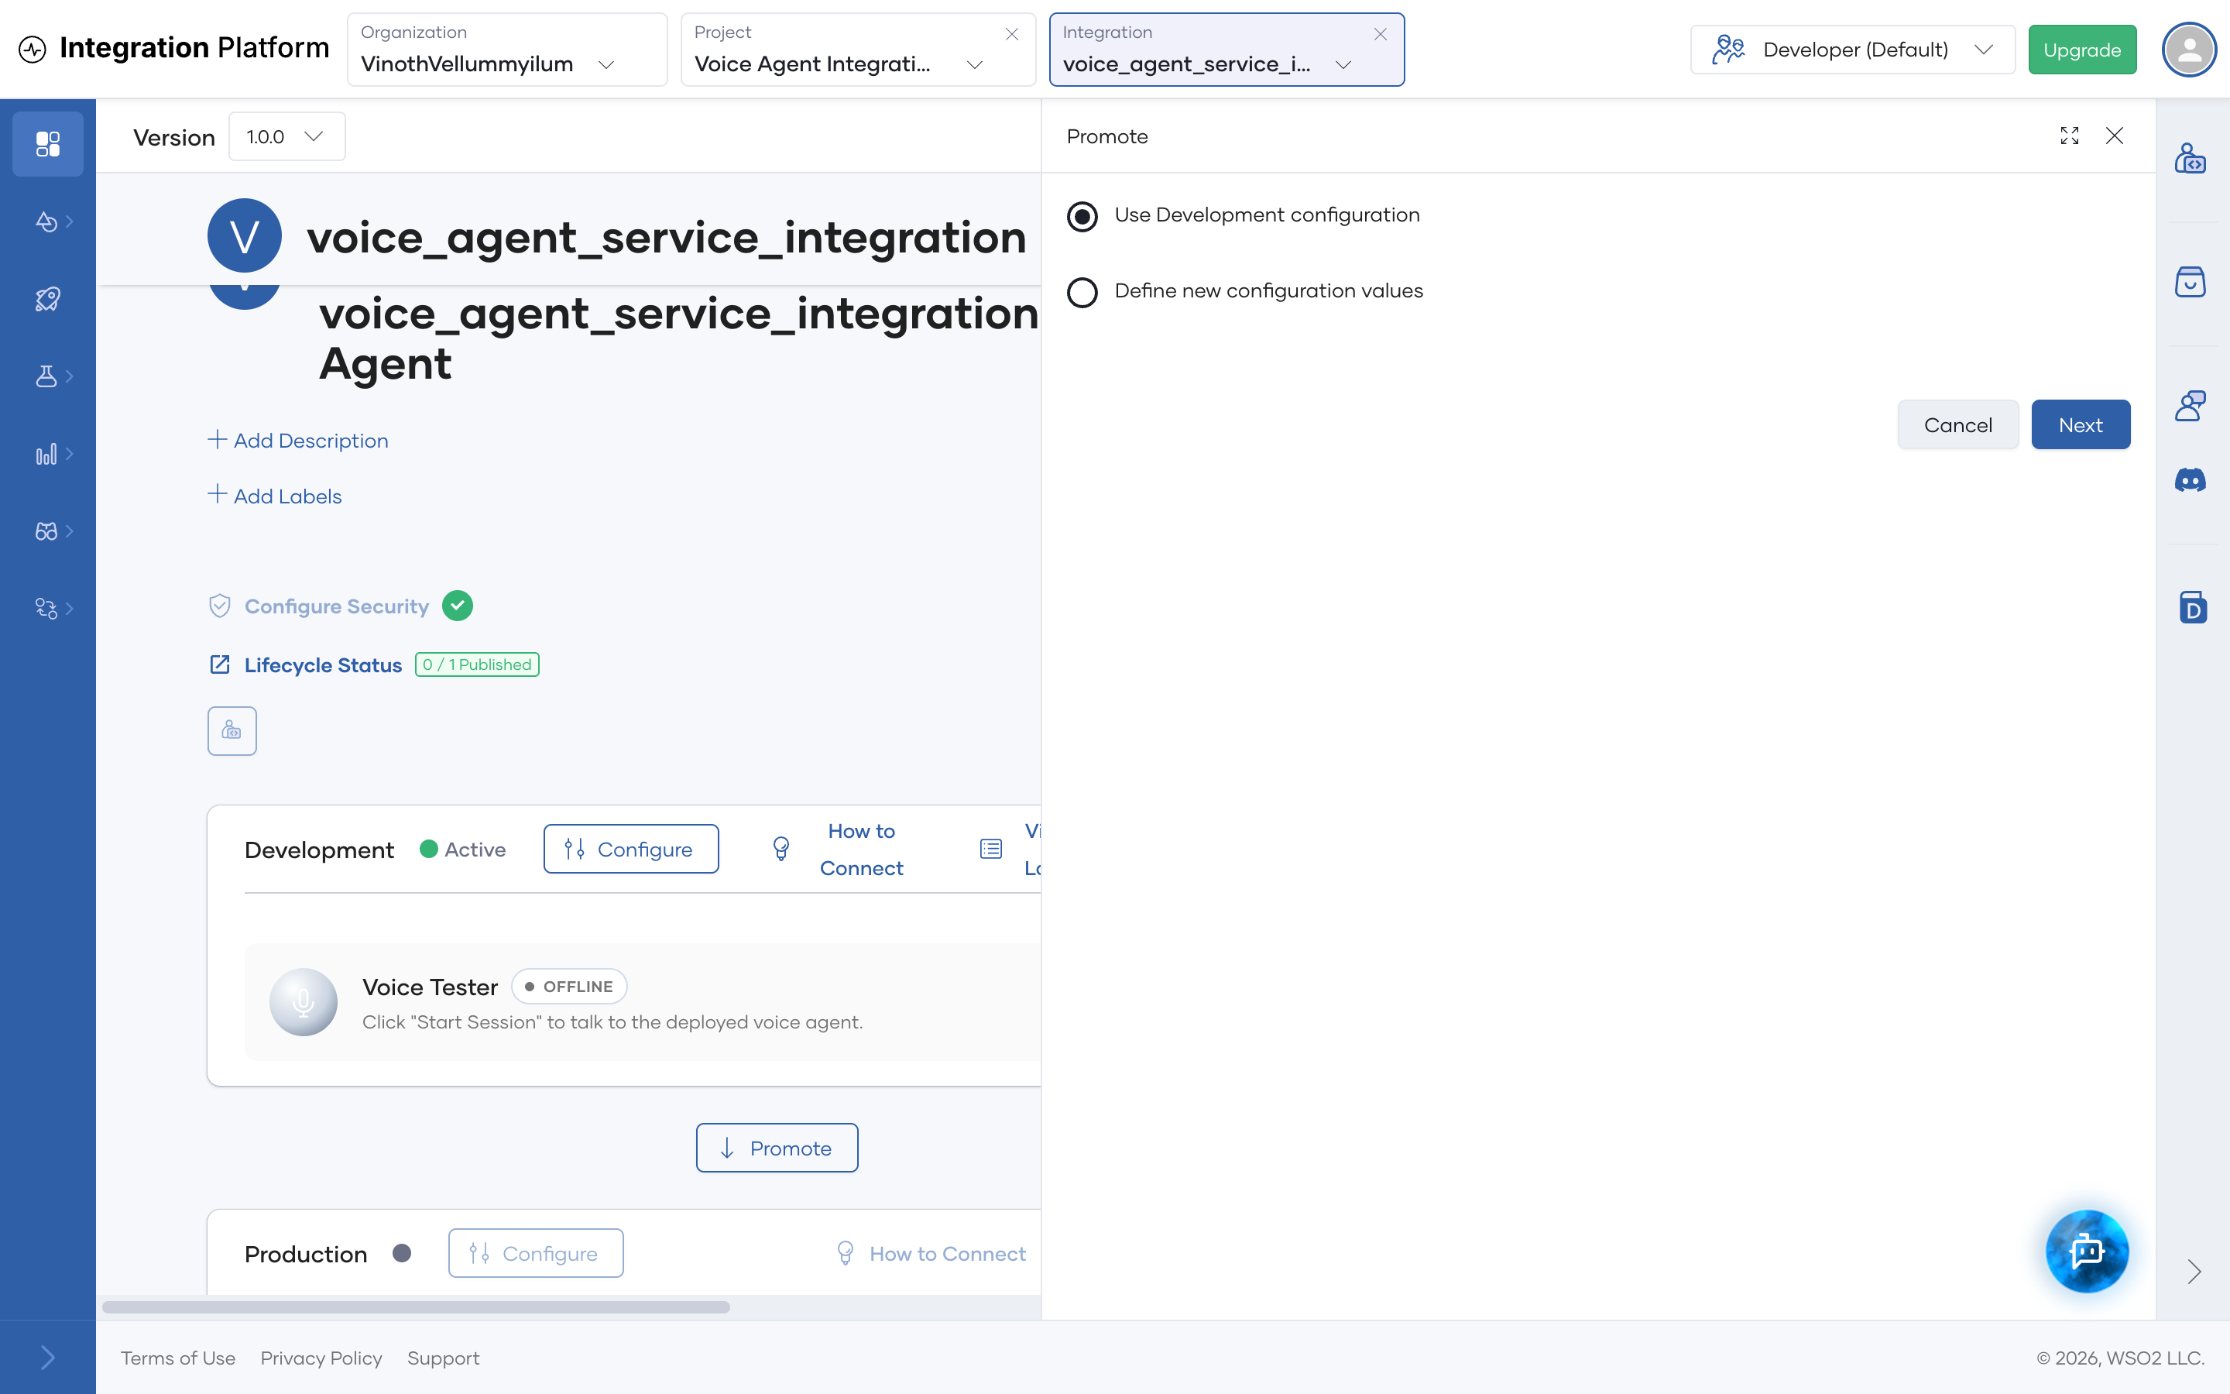Image resolution: width=2230 pixels, height=1394 pixels.
Task: Click the floating AI chat assistant icon
Action: (2088, 1251)
